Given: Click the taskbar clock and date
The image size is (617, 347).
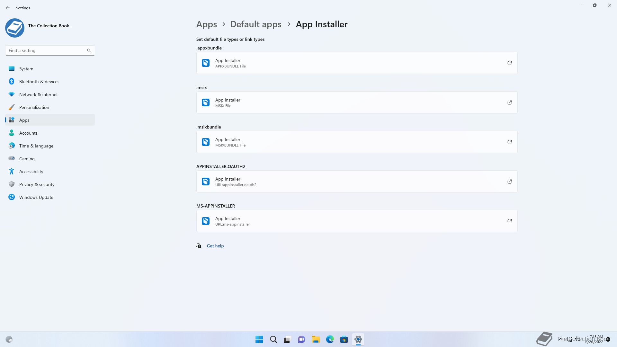Looking at the screenshot, I should 594,339.
